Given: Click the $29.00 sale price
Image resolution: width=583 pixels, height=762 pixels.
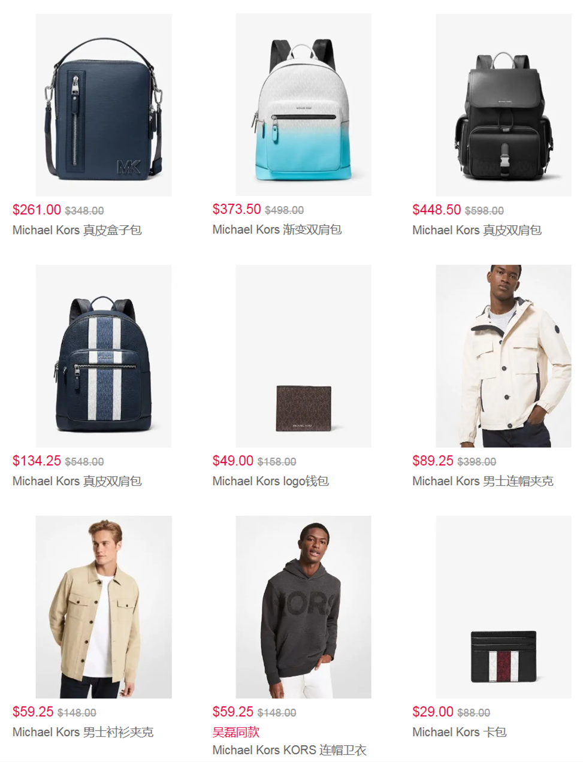Looking at the screenshot, I should coord(433,712).
